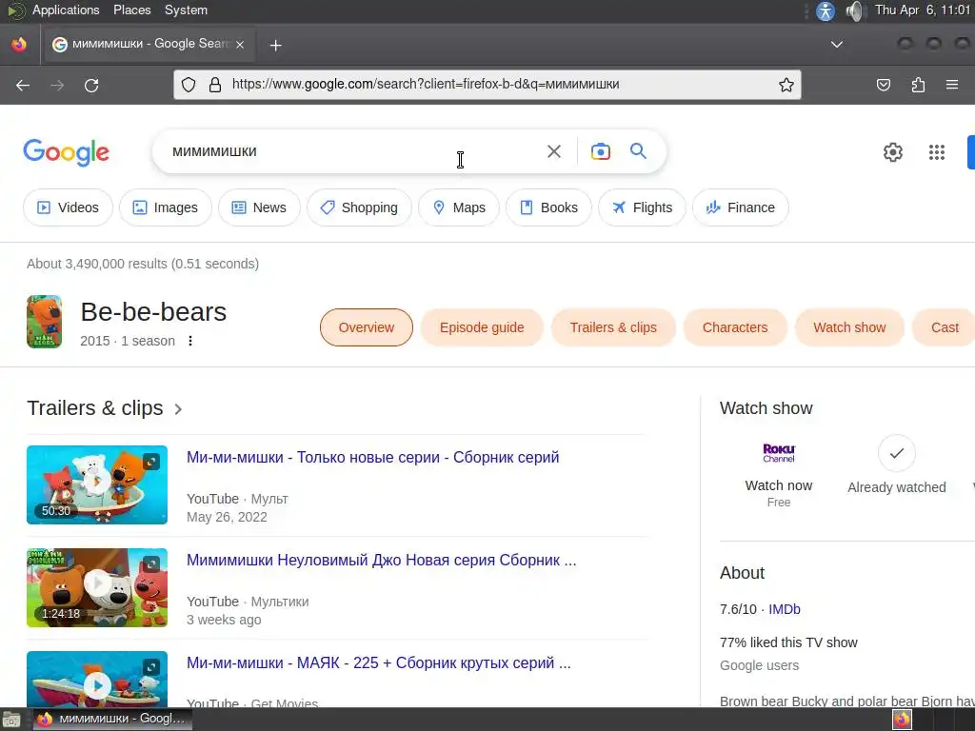975x731 pixels.
Task: Mark show as Already watched
Action: pyautogui.click(x=896, y=464)
